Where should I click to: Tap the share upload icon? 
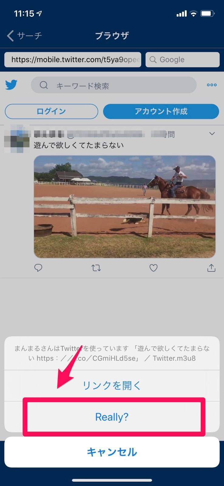[x=211, y=268]
